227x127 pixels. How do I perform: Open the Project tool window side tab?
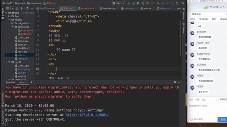(2, 13)
